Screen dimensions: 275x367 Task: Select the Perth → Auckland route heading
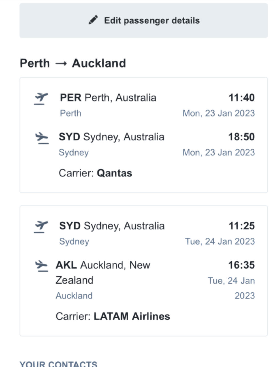[x=73, y=63]
